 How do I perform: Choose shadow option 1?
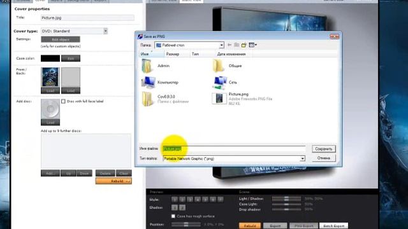click(175, 207)
